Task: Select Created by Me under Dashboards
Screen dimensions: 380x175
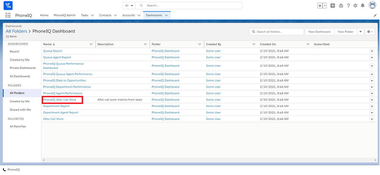Action: point(20,60)
